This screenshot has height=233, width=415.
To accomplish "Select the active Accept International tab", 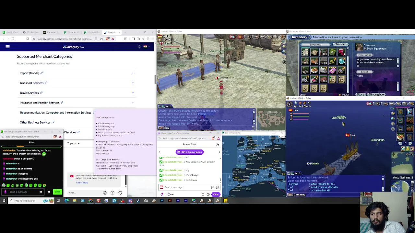I will point(111,32).
